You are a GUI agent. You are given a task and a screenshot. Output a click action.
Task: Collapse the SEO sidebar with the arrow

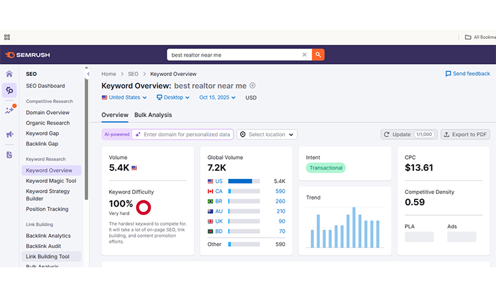coord(87,69)
